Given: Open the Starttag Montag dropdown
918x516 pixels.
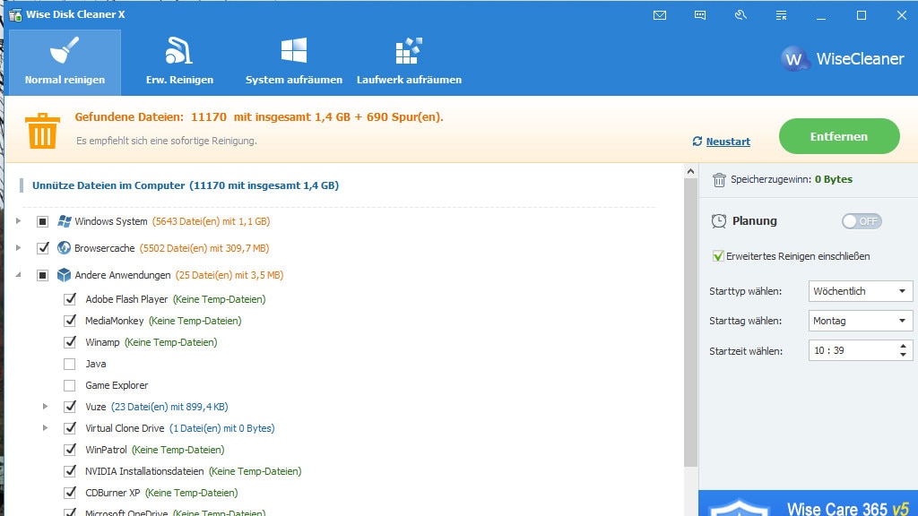Looking at the screenshot, I should click(861, 321).
